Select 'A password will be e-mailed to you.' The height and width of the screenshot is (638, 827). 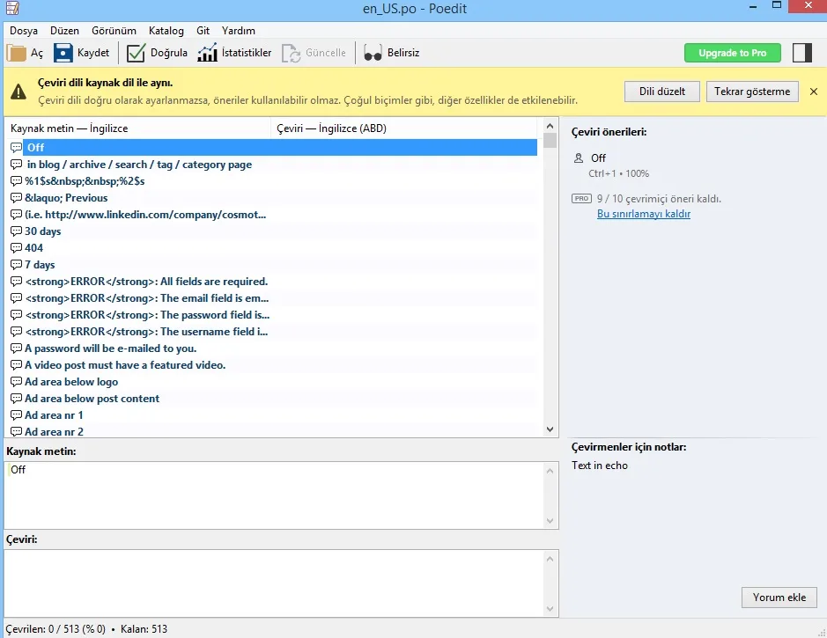coord(273,348)
